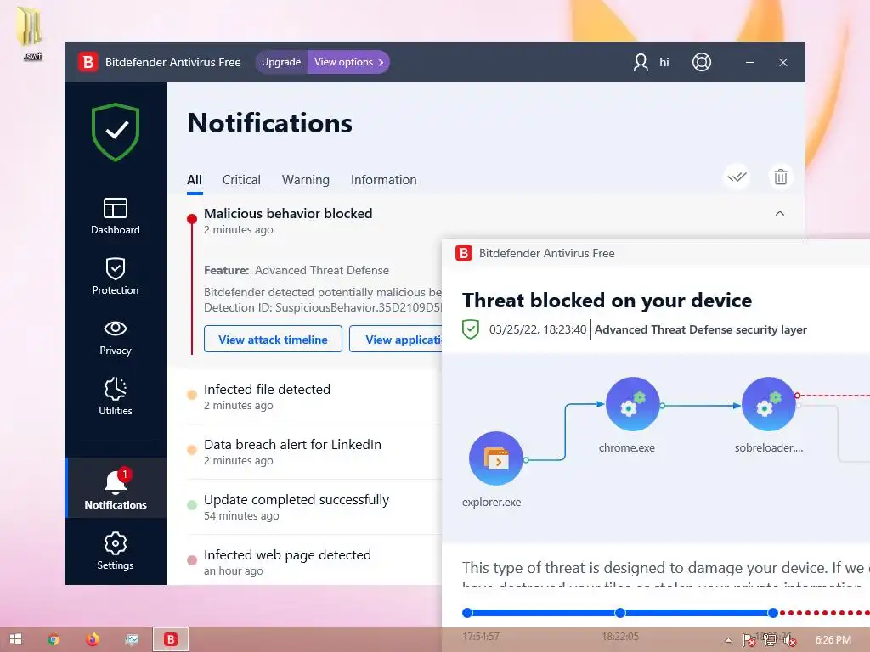
Task: Open the Update completed successfully notification
Action: pos(314,508)
